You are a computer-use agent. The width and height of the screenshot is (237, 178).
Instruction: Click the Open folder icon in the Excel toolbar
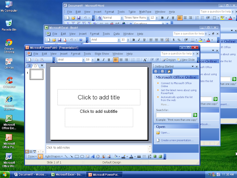tap(54, 40)
